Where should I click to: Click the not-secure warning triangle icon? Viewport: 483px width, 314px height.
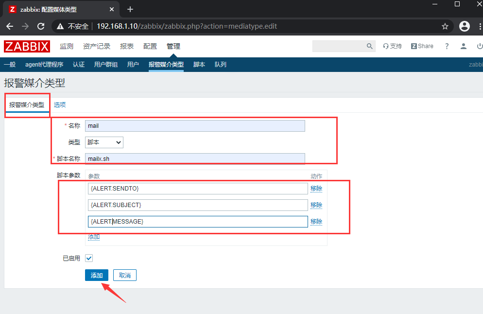tap(60, 27)
